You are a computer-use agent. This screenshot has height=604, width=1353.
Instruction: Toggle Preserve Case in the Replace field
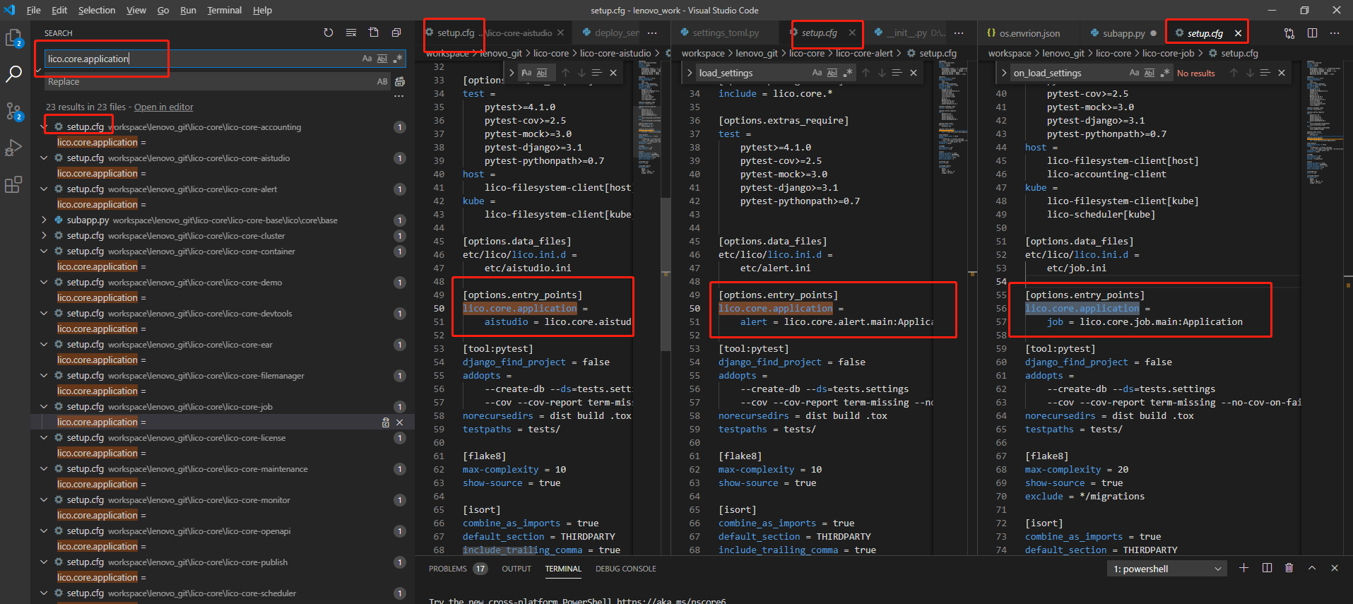click(382, 82)
